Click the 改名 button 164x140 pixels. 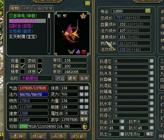[60, 78]
